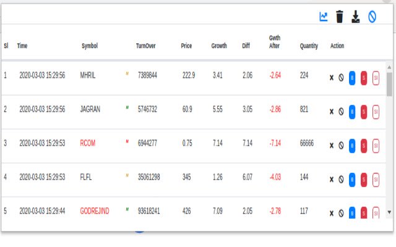Click the table scrollbar down arrow
Screen dimensions: 396x247
pyautogui.click(x=389, y=212)
